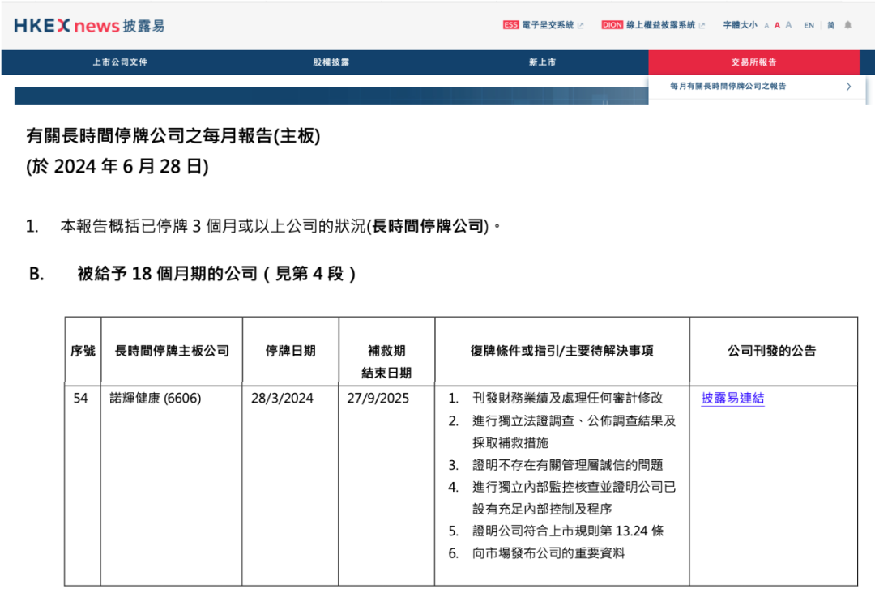Switch language to EN
Image resolution: width=875 pixels, height=593 pixels.
tap(809, 26)
